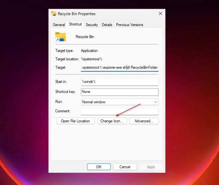This screenshot has width=219, height=185.
Task: Click the Target type label
Action: coord(64,51)
